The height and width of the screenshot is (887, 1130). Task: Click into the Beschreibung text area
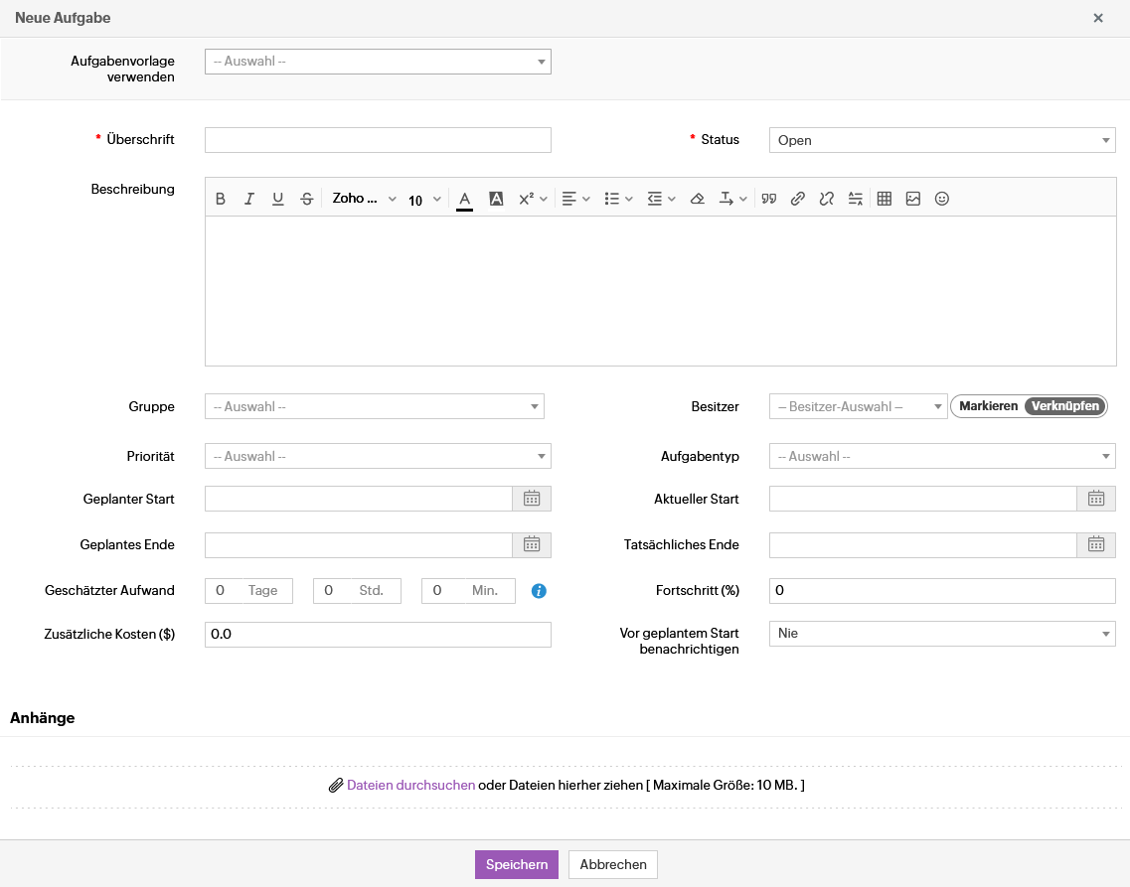pyautogui.click(x=660, y=291)
